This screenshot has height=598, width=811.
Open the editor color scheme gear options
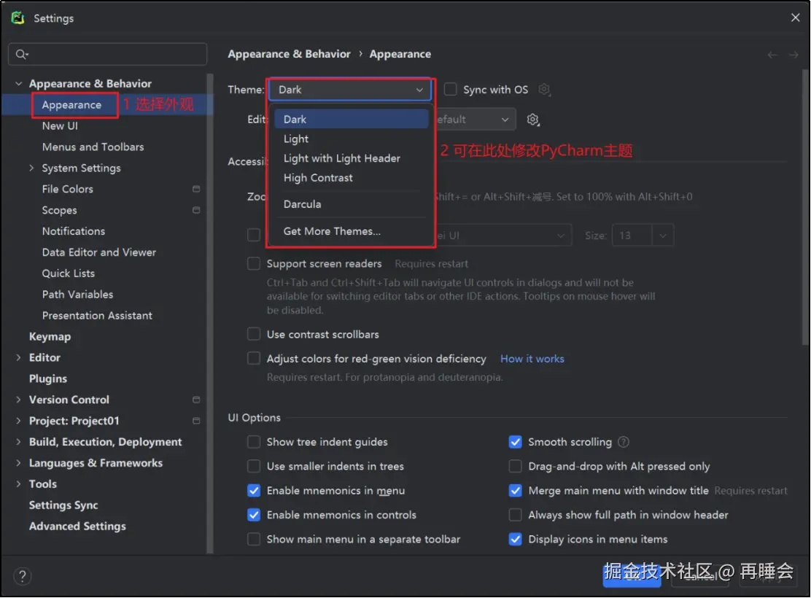tap(532, 120)
